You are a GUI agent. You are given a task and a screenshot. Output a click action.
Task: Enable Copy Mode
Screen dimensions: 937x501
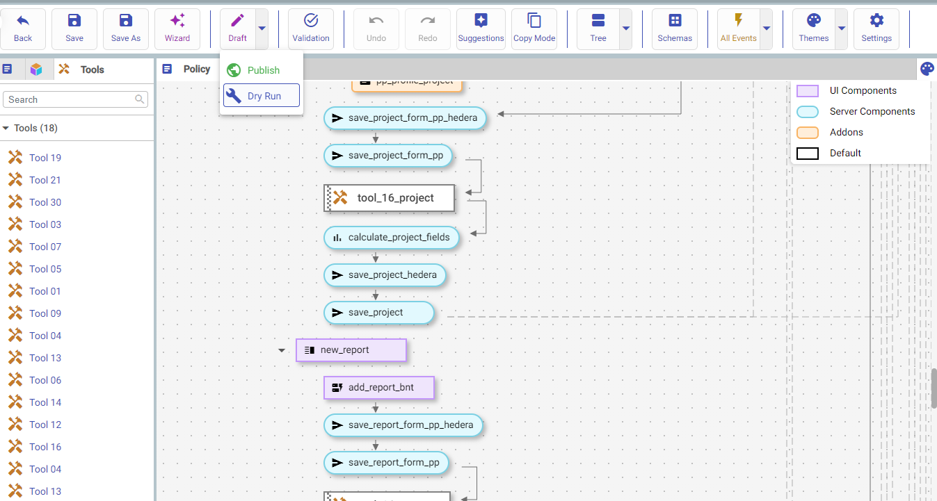coord(534,29)
